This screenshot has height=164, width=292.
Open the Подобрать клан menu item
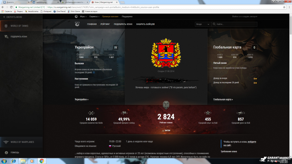pos(123,24)
